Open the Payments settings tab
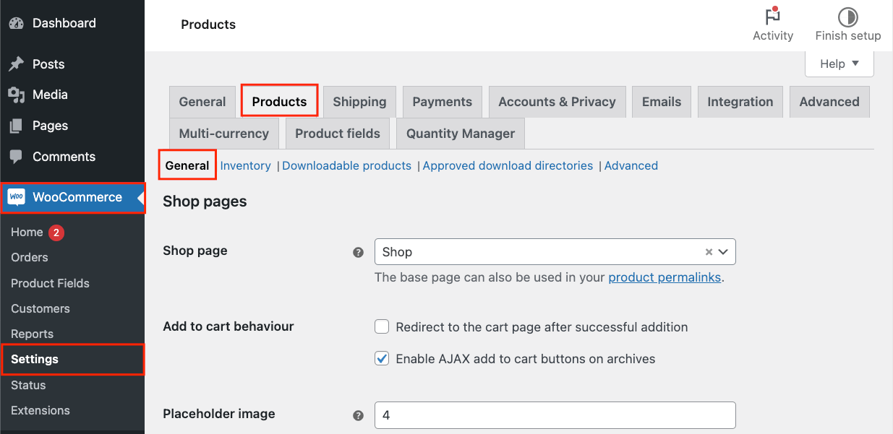Viewport: 893px width, 434px height. [442, 102]
